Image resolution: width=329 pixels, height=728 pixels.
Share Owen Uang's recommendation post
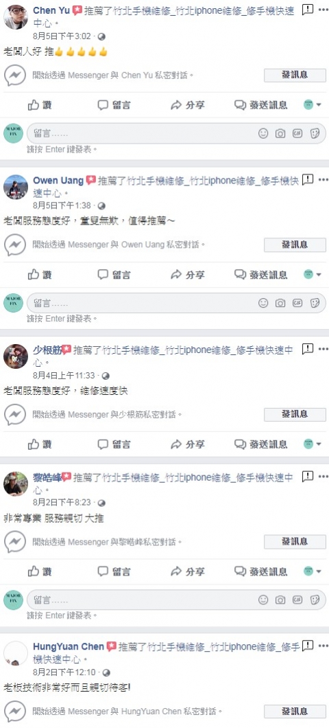point(188,275)
